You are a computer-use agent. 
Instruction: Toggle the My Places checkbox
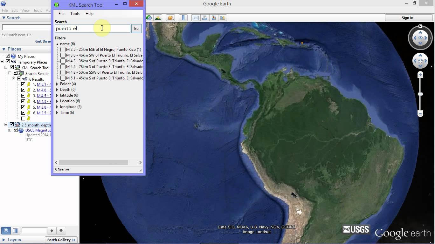(8, 56)
